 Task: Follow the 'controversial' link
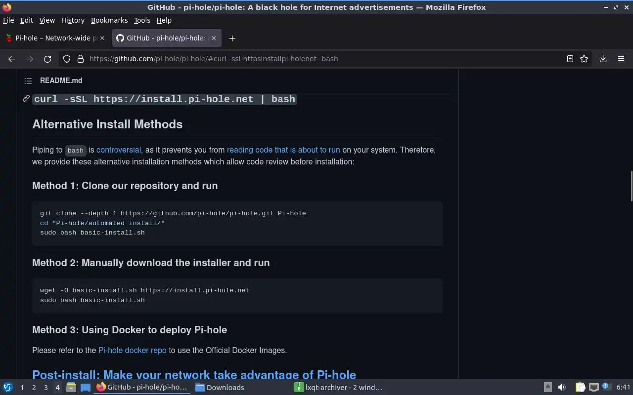tap(119, 150)
